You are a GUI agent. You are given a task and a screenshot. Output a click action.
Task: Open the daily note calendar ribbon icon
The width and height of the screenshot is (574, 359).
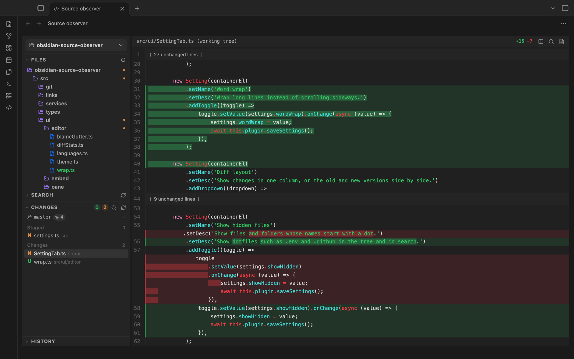pos(9,60)
